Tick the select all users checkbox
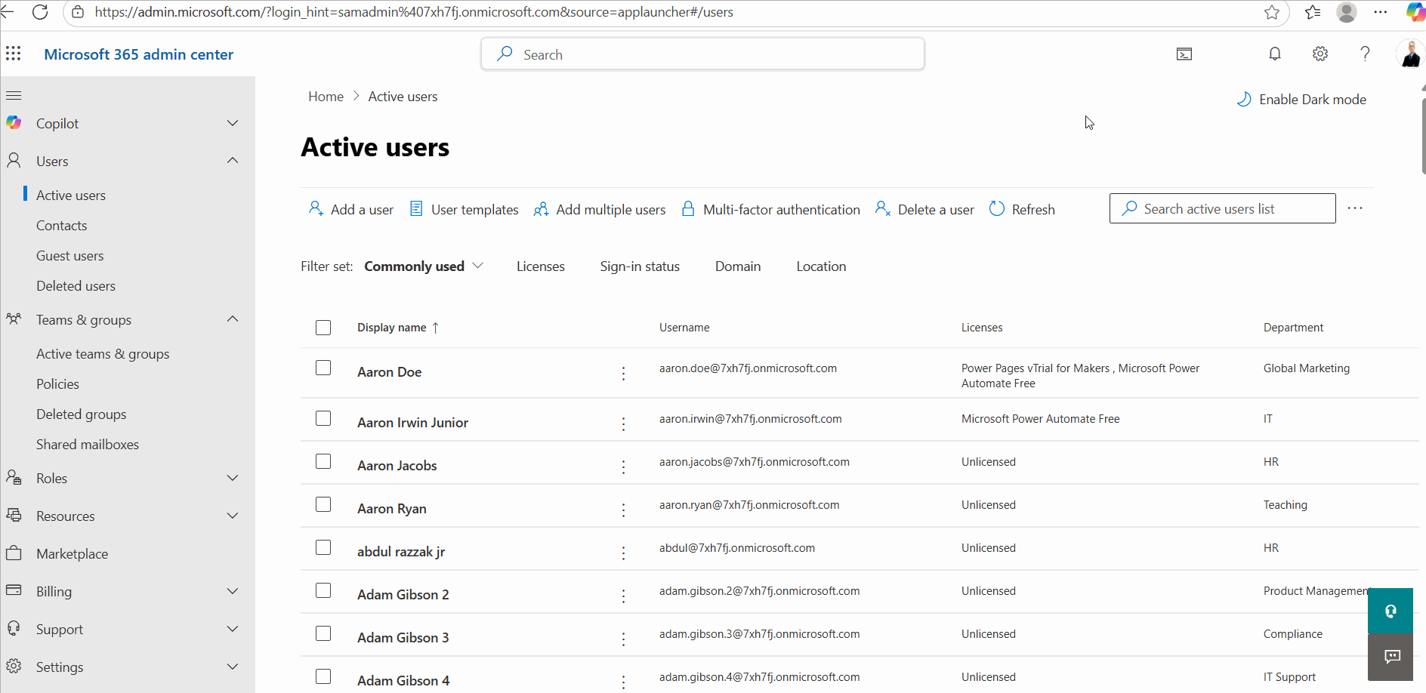 pos(323,328)
